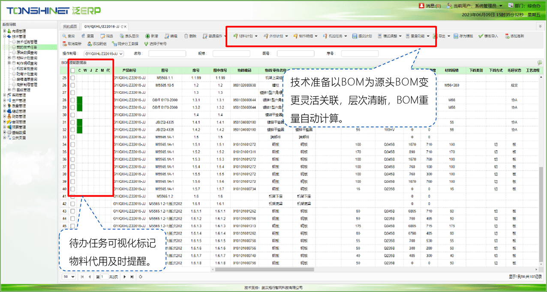Click the 重置 reset toolbar icon
The image size is (547, 292).
pyautogui.click(x=84, y=36)
